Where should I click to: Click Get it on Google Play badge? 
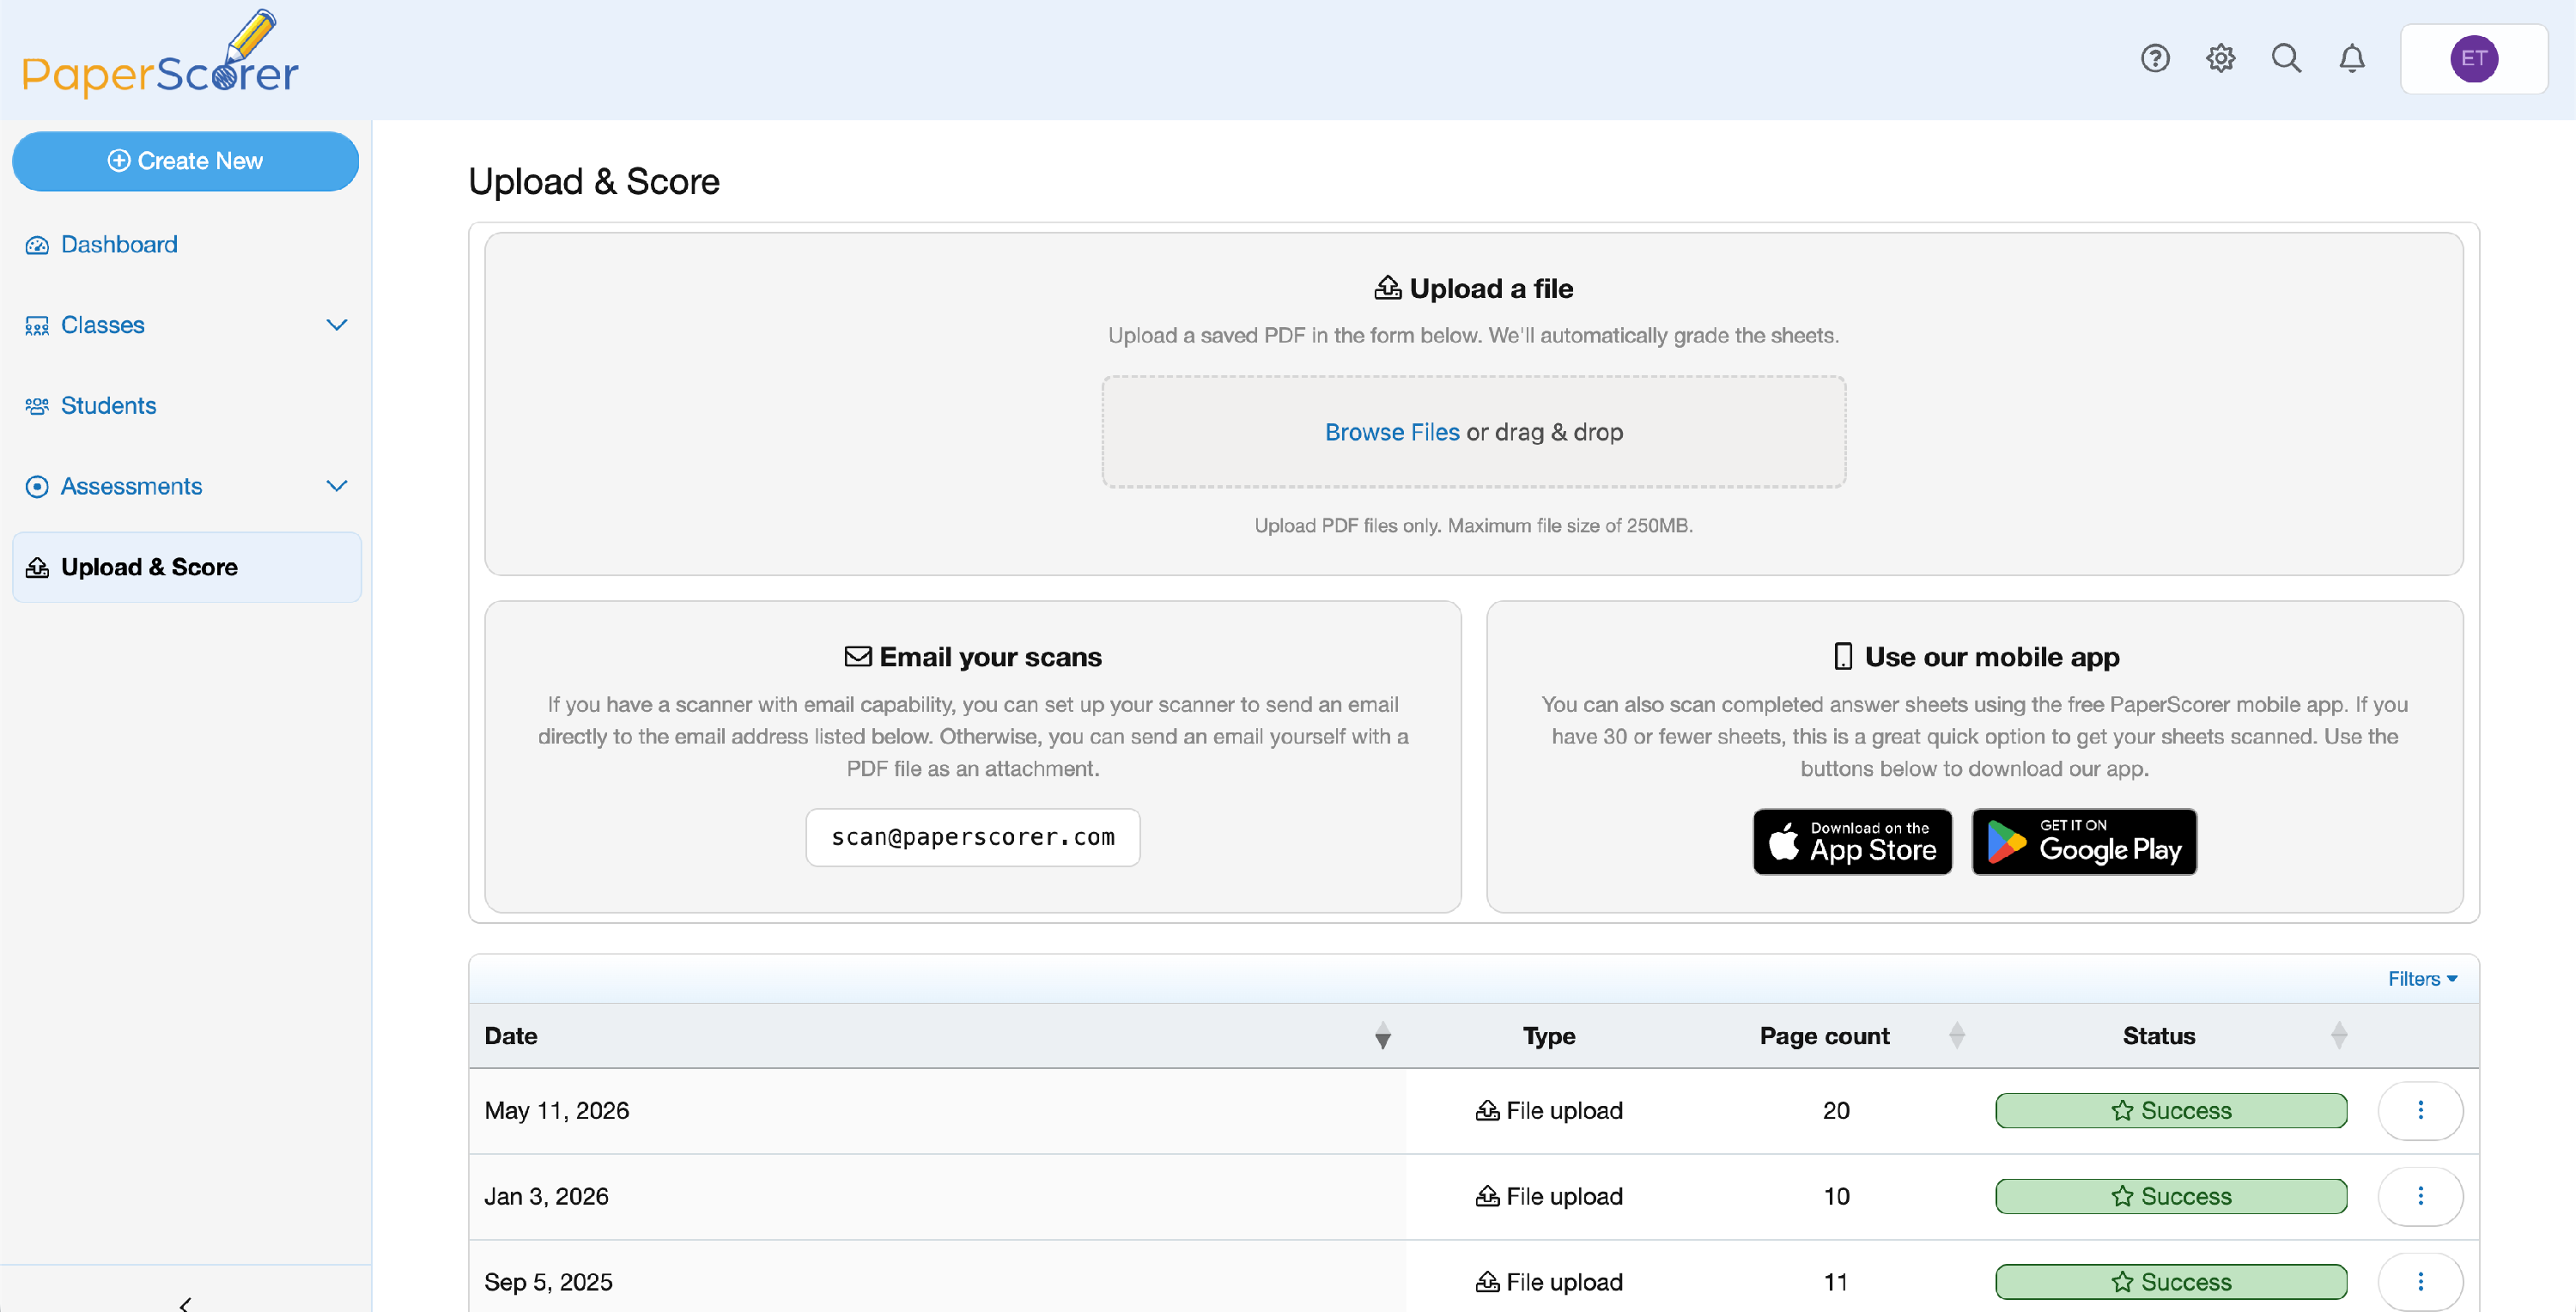(2084, 842)
